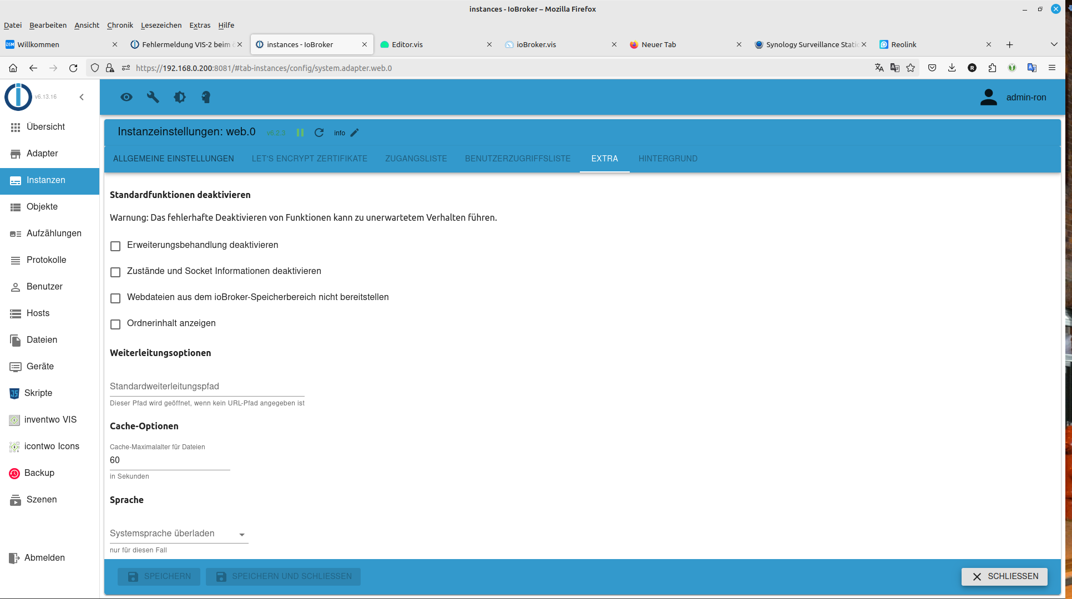Pause the web.0 instance

[300, 133]
